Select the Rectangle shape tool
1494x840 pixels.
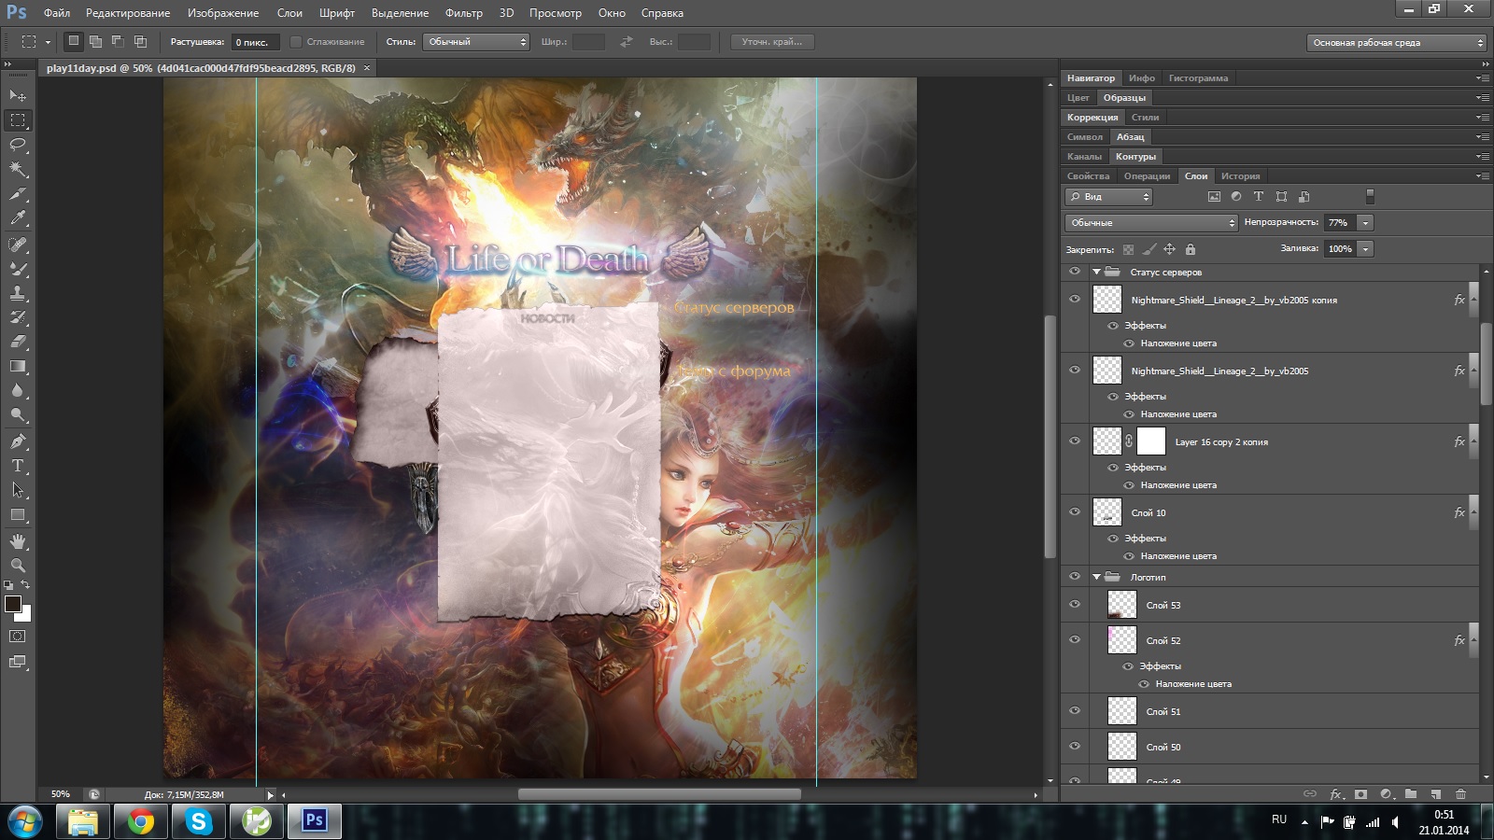pos(18,514)
